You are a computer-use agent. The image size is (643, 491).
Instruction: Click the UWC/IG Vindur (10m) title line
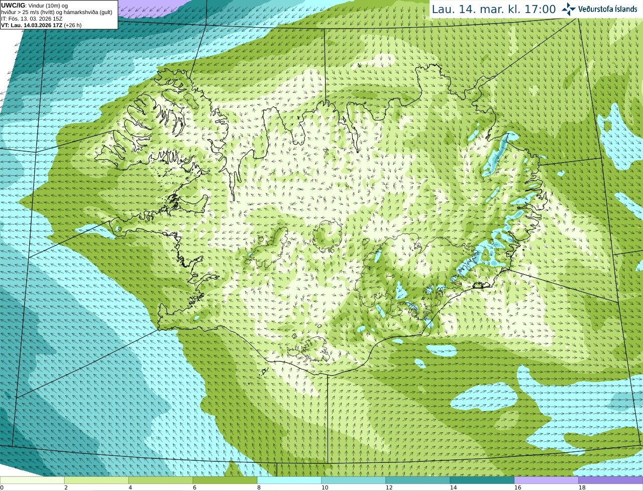[x=35, y=6]
